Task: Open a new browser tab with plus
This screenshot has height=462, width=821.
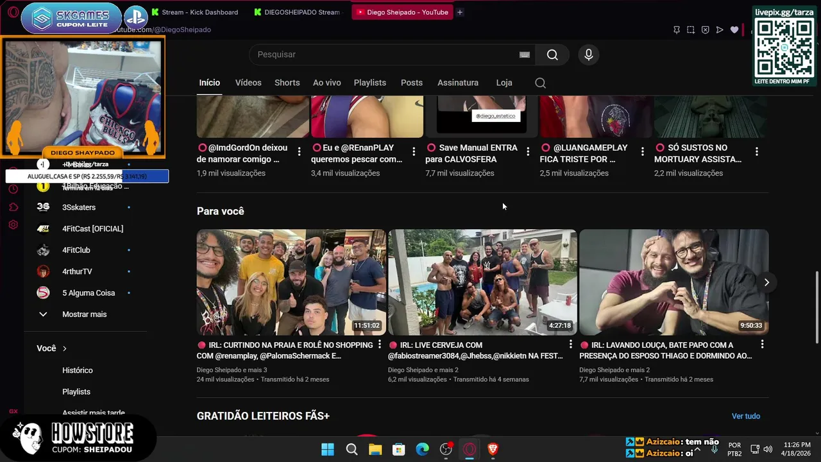Action: point(460,12)
